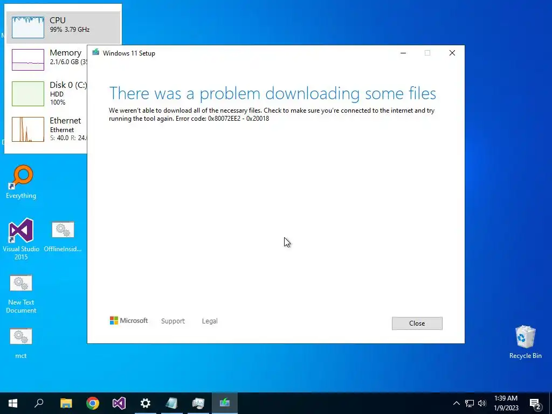Select the New Text Document desktop icon
Viewport: 552px width, 414px height.
point(21,294)
